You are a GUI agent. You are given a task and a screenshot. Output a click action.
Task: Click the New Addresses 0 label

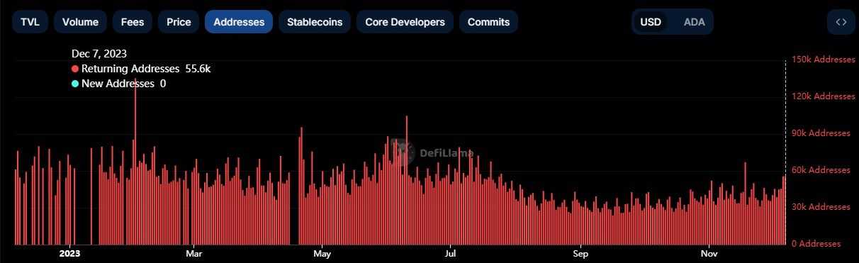[124, 84]
